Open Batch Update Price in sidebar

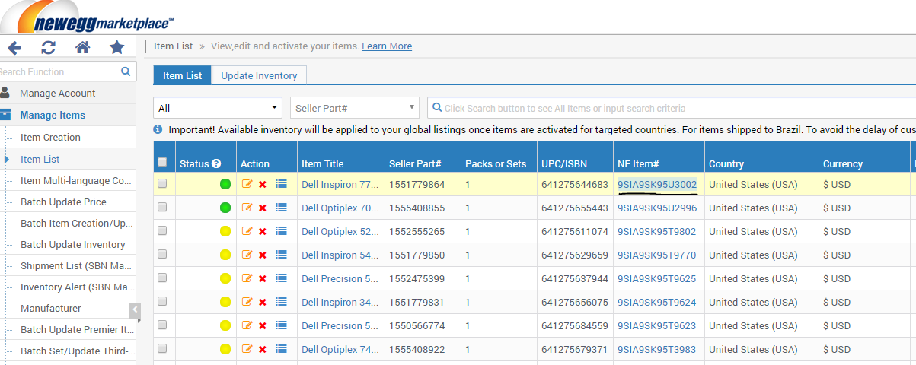click(x=63, y=202)
